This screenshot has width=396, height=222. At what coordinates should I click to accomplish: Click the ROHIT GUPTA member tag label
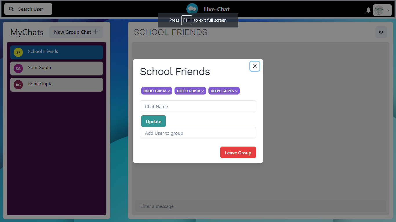[155, 91]
